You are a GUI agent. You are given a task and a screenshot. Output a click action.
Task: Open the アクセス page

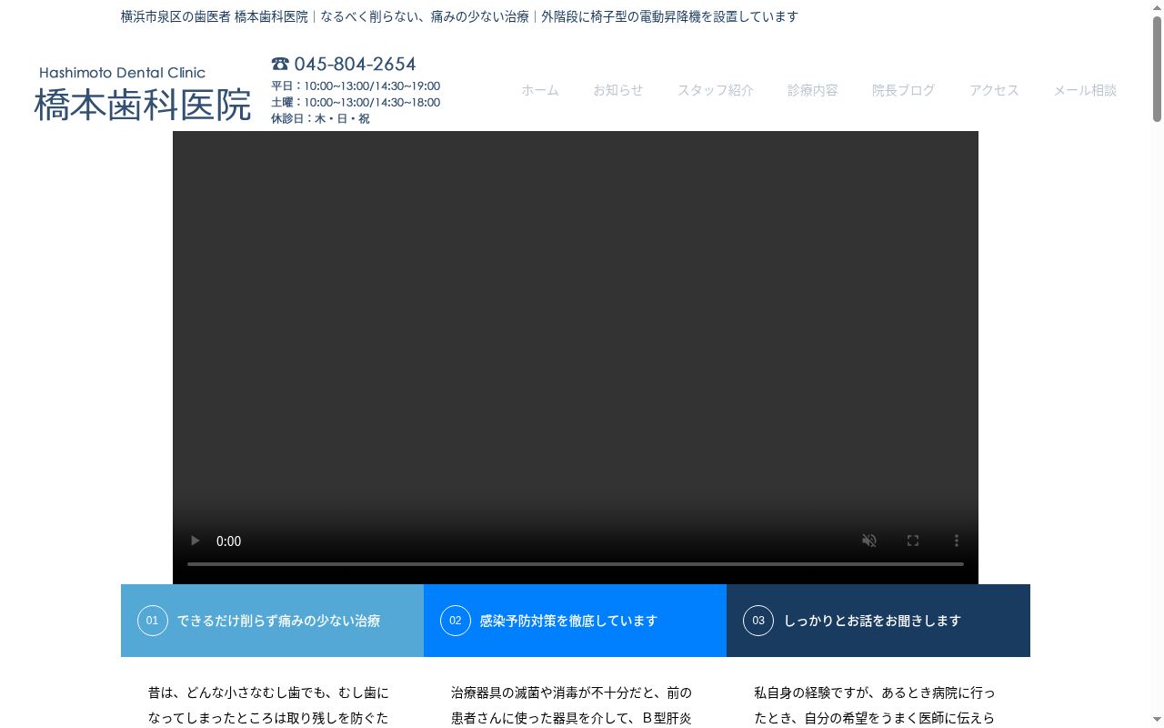[994, 90]
